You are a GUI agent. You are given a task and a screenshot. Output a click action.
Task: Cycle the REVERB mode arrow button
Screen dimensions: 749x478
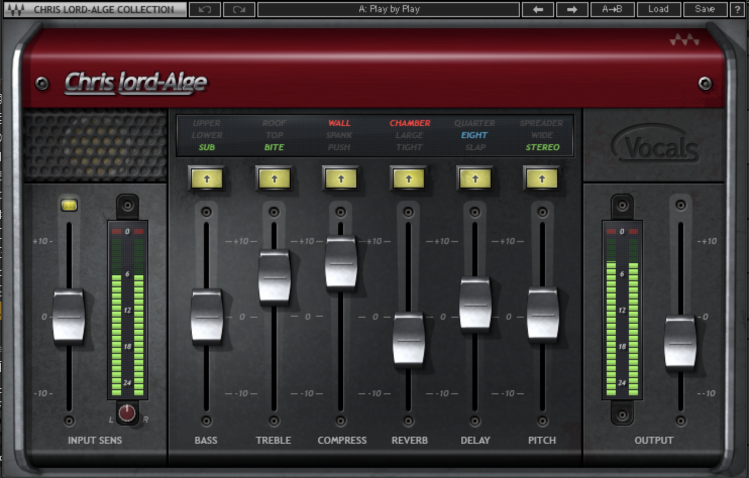(x=408, y=179)
